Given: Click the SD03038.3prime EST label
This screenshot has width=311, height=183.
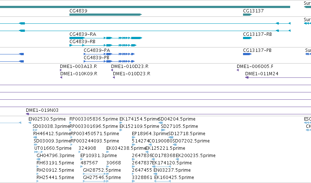Looking at the screenshot, I should (x=51, y=126).
